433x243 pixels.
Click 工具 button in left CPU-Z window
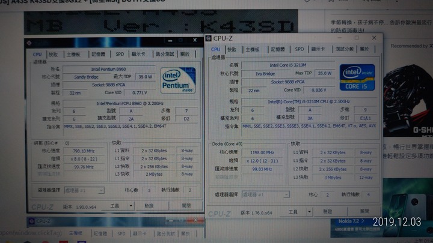pyautogui.click(x=115, y=206)
